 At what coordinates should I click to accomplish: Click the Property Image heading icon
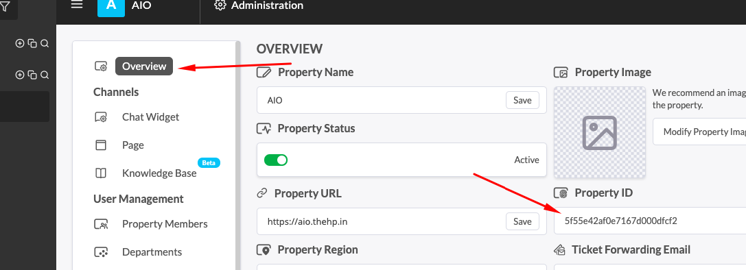tap(561, 72)
